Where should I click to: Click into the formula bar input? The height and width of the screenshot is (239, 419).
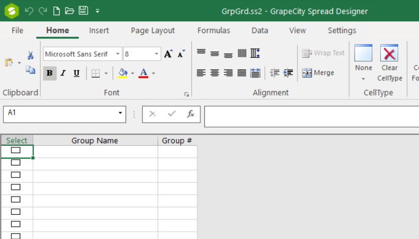(312, 117)
